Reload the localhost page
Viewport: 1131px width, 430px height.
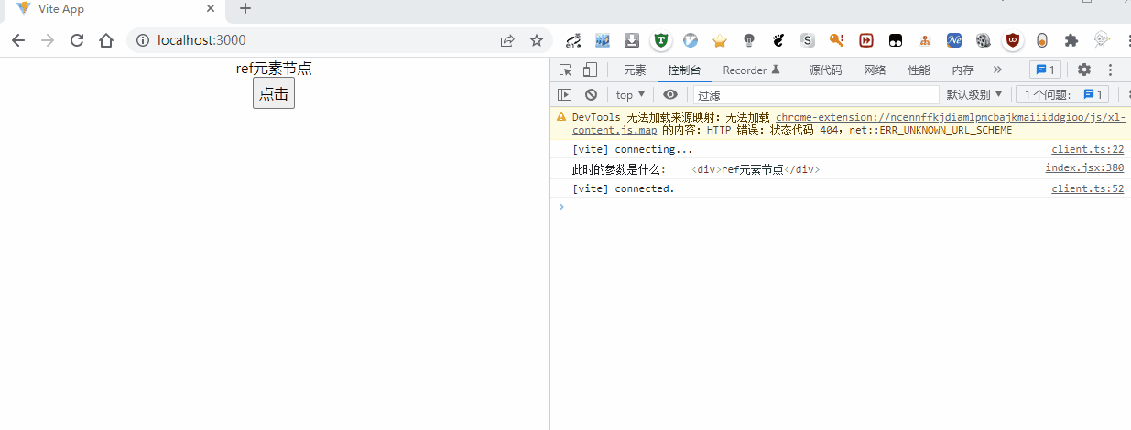point(77,40)
